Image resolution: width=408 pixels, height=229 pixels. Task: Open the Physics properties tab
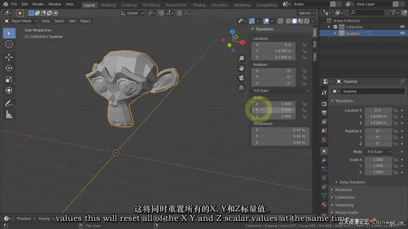pyautogui.click(x=324, y=178)
